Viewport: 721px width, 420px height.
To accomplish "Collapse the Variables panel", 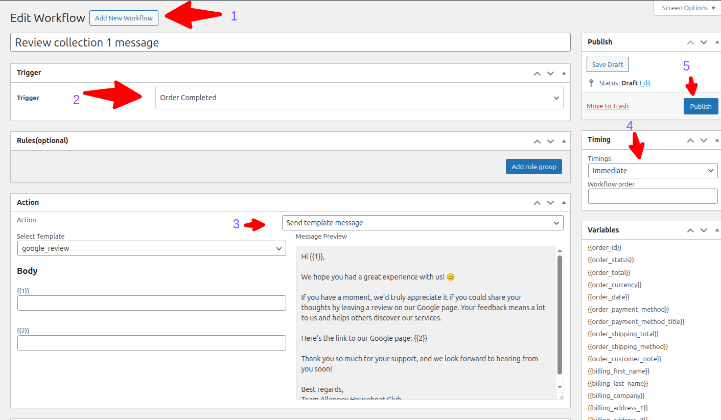I will (717, 229).
